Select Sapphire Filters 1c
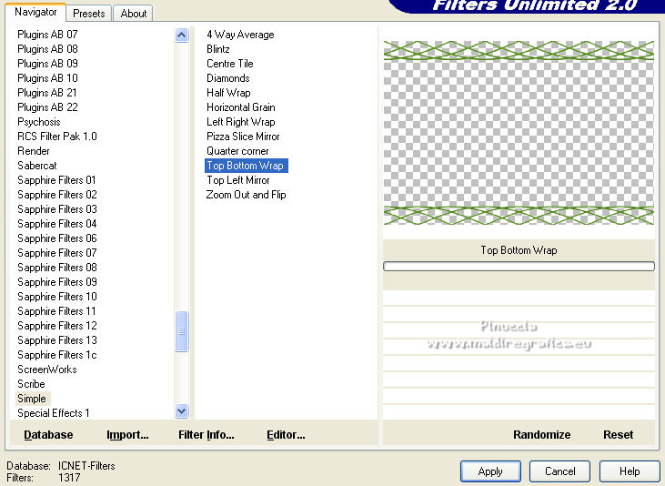665x486 pixels. 56,355
